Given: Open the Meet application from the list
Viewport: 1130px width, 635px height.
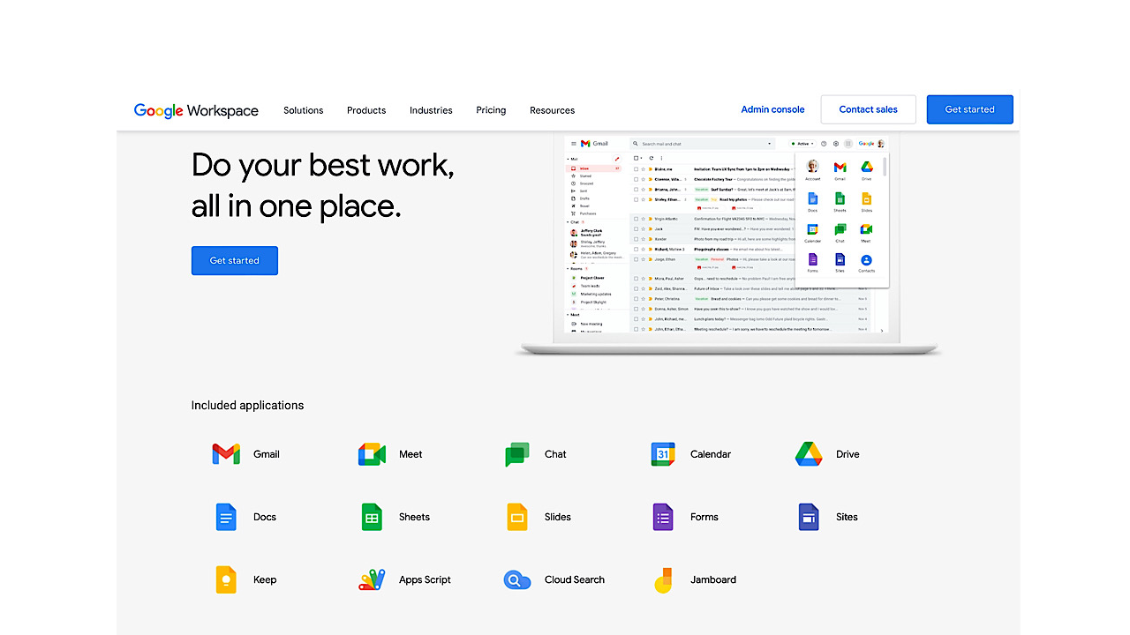Looking at the screenshot, I should 390,454.
